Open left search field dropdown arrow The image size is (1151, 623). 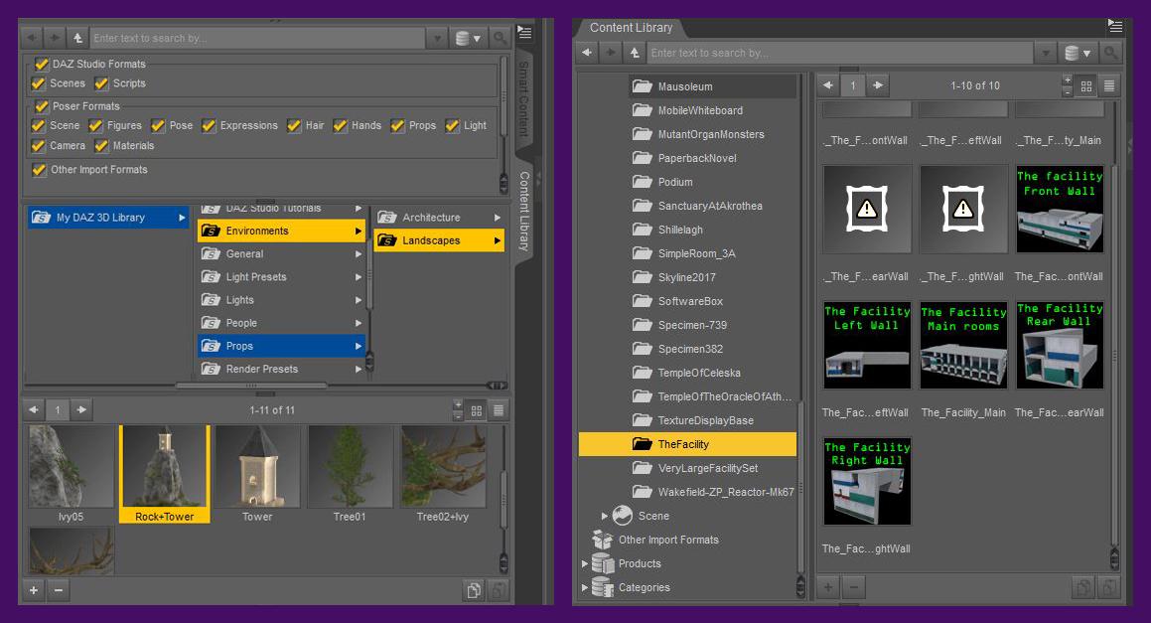(438, 38)
